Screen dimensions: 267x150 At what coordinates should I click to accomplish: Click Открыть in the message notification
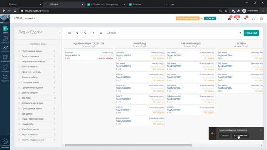tap(224, 135)
